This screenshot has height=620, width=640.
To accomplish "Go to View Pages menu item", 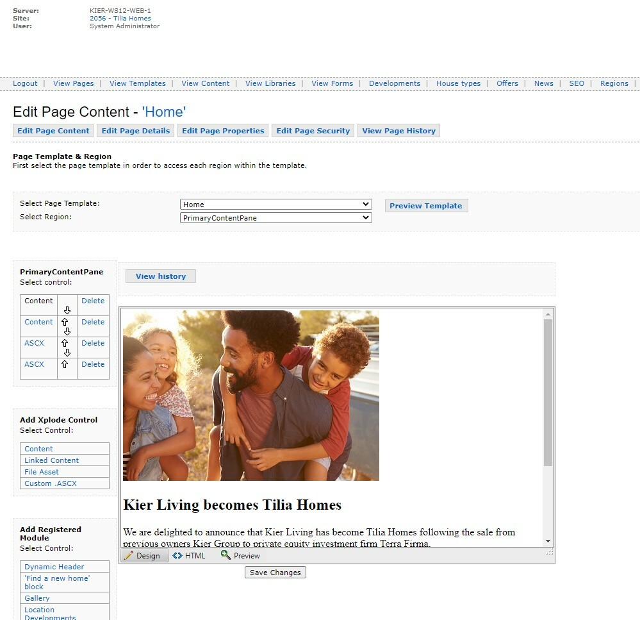I will pyautogui.click(x=74, y=83).
